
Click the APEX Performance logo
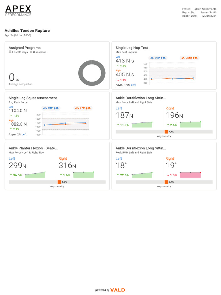pos(18,11)
